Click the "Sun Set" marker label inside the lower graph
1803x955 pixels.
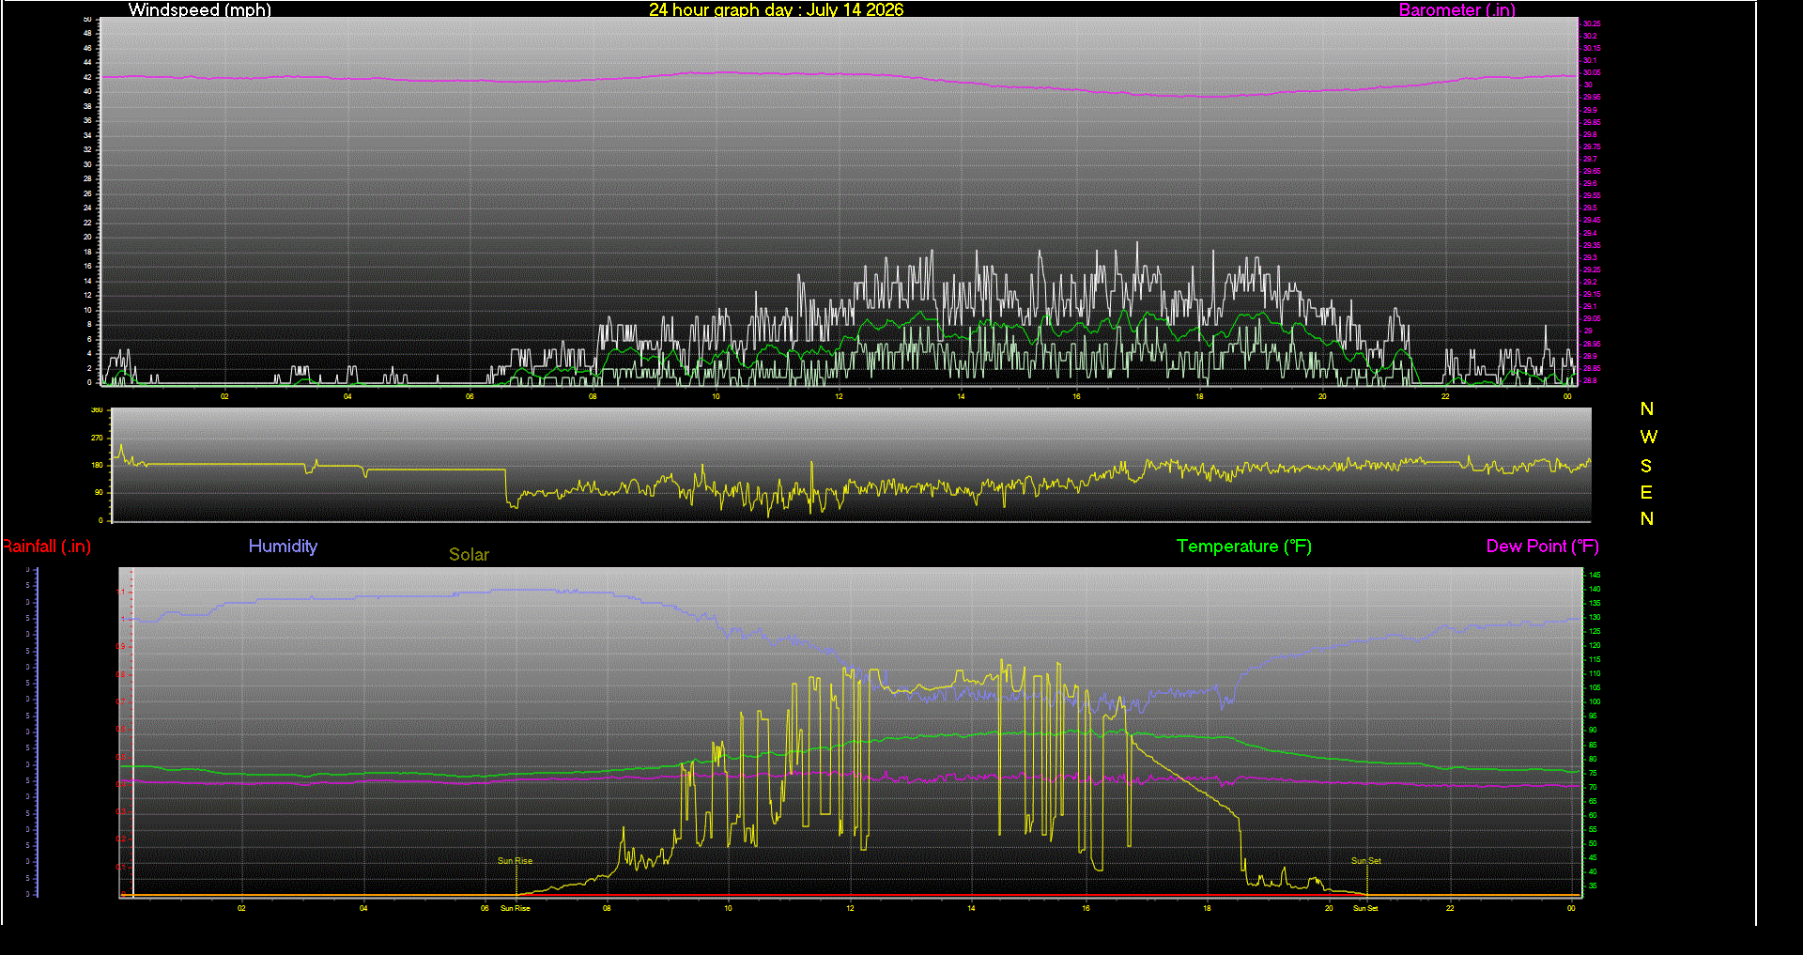click(1365, 861)
